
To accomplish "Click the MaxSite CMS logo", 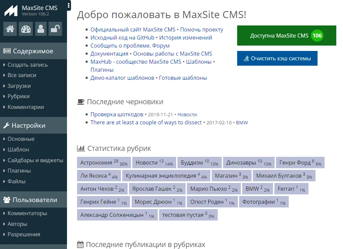I will pyautogui.click(x=11, y=10).
